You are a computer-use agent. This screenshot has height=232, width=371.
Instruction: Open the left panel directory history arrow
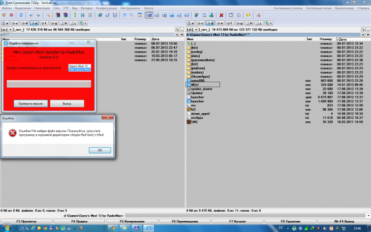point(182,35)
